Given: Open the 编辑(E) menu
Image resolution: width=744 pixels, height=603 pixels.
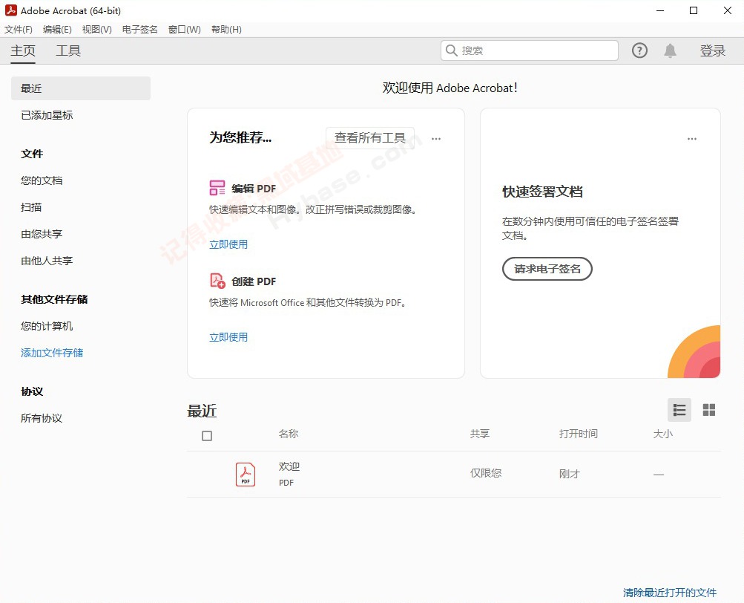Looking at the screenshot, I should point(57,30).
